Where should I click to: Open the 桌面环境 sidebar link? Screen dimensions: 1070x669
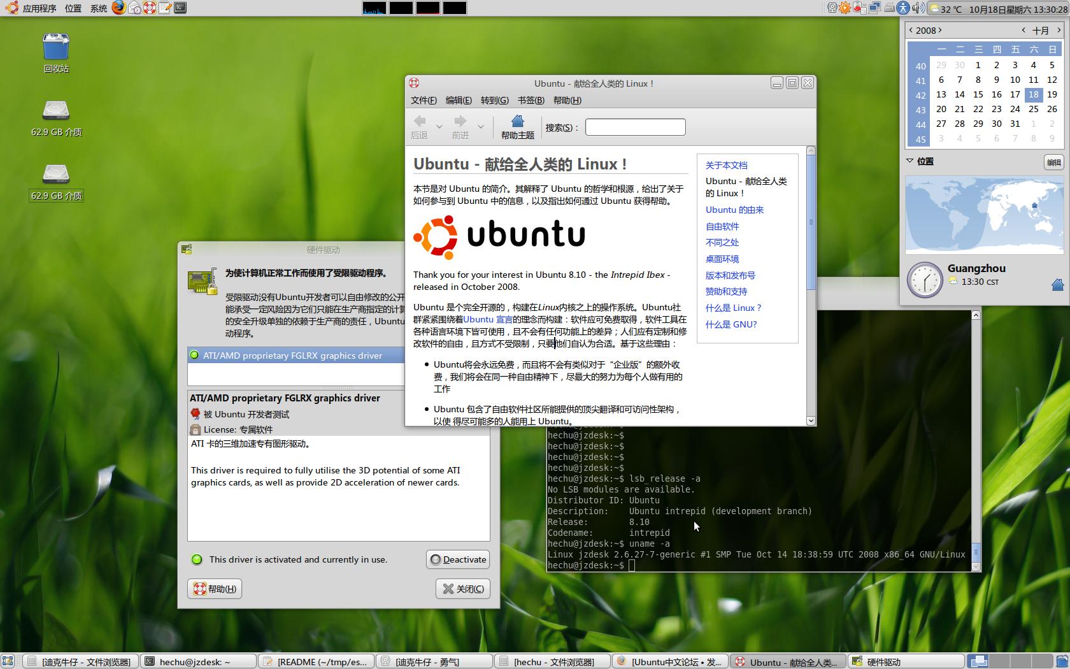coord(722,259)
